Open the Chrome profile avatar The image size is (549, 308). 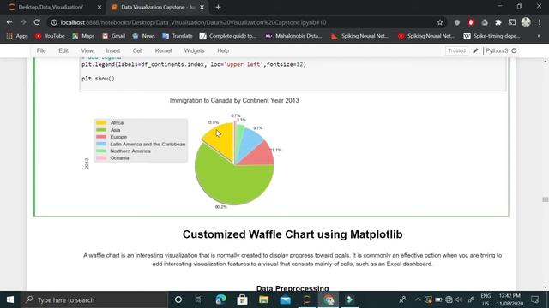click(x=526, y=22)
